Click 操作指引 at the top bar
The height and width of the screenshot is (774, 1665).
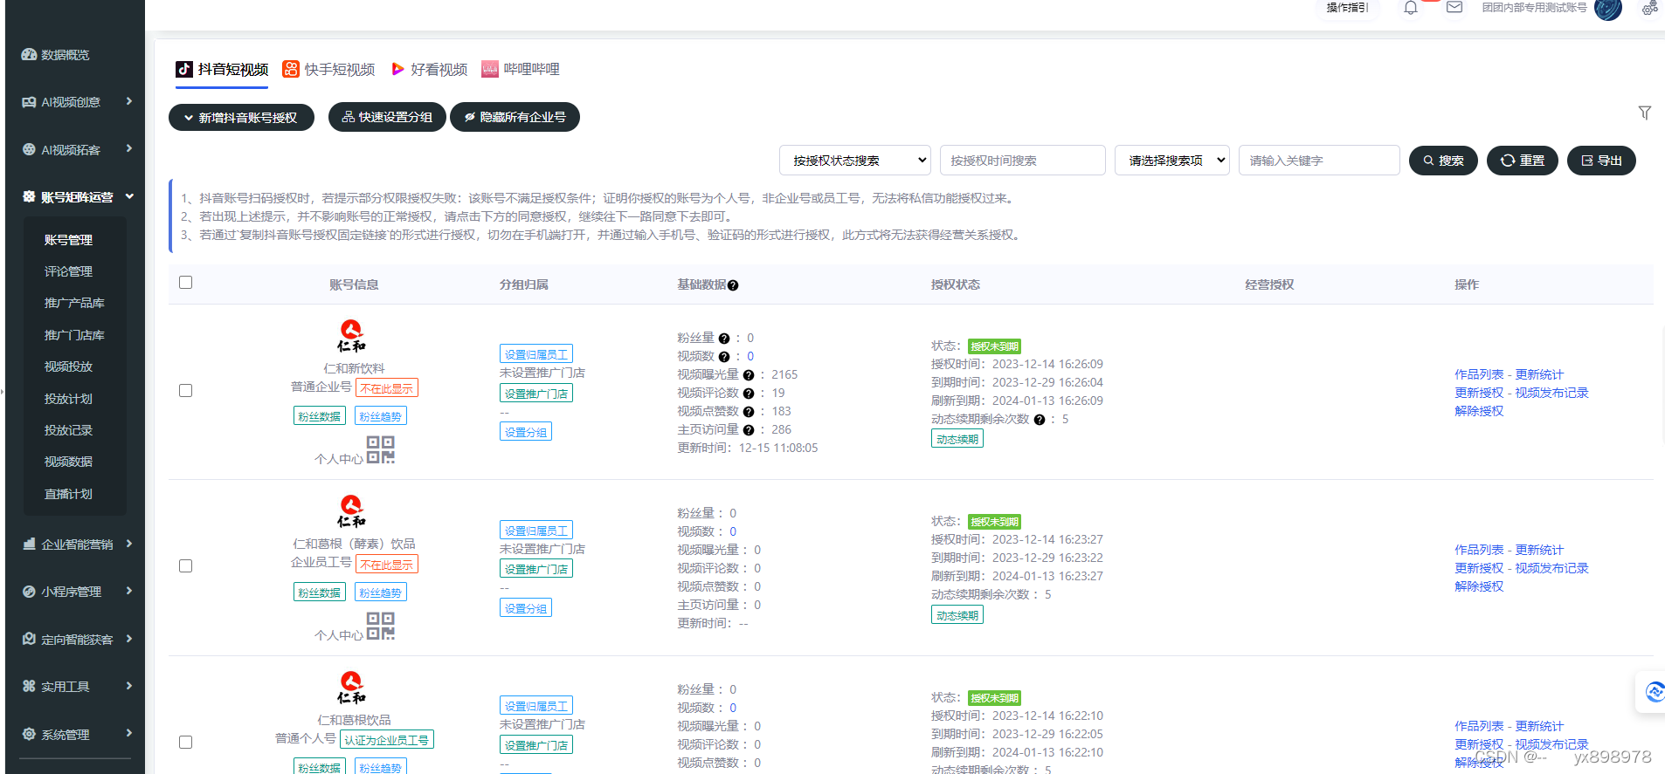pyautogui.click(x=1347, y=8)
